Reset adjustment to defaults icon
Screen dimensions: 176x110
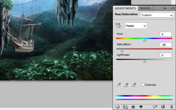(x=163, y=107)
